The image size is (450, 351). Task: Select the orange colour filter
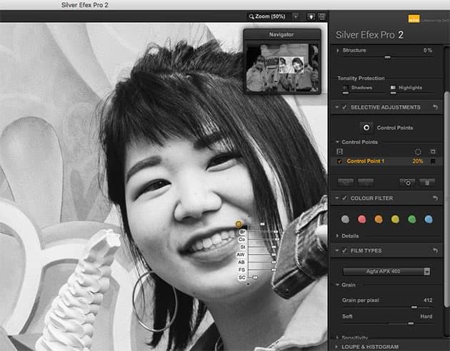(x=379, y=220)
